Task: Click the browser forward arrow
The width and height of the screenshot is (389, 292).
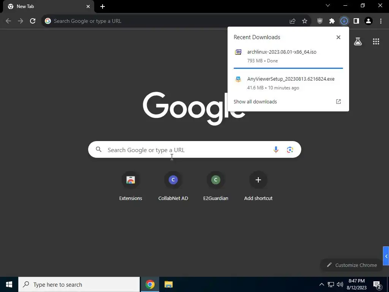Action: [x=21, y=21]
